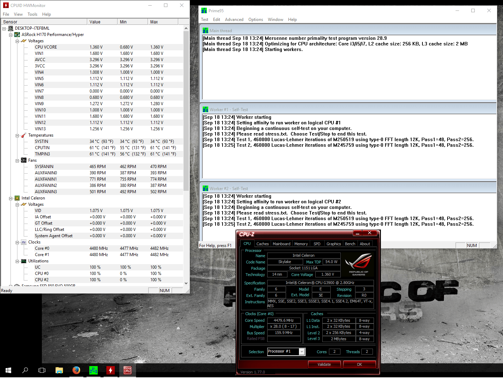Screen dimensions: 503x378
Task: Open the HWMonitor File menu
Action: (6, 14)
